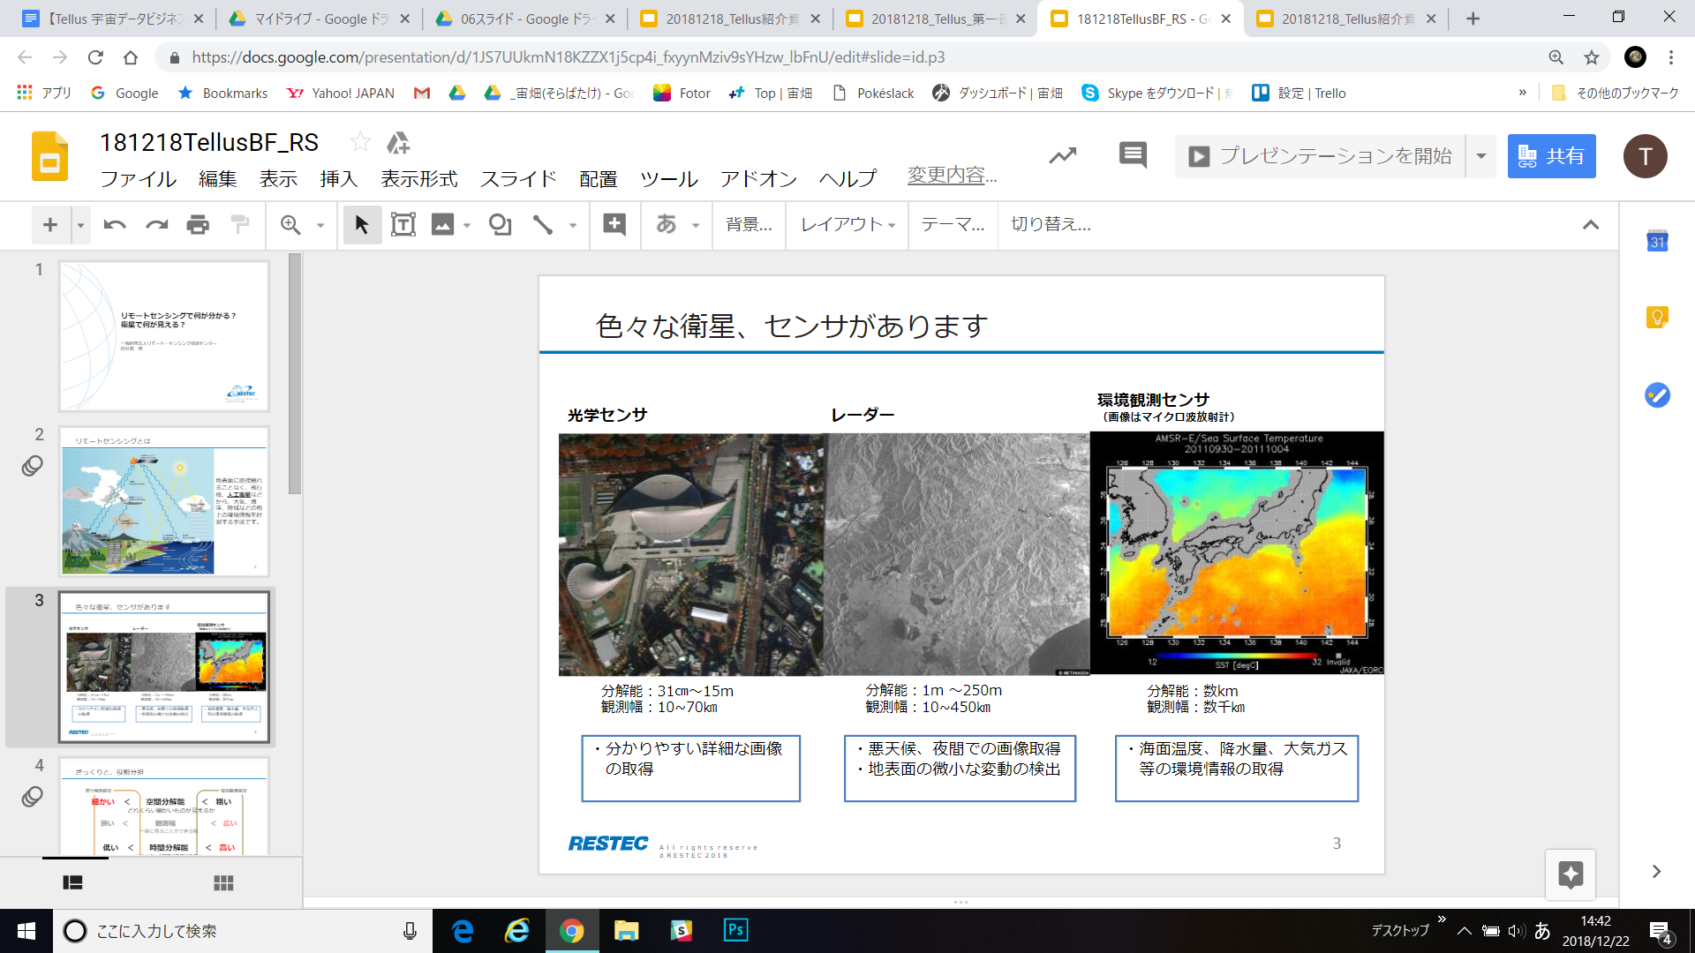The height and width of the screenshot is (953, 1695).
Task: Open Google Keep side panel
Action: pyautogui.click(x=1657, y=318)
